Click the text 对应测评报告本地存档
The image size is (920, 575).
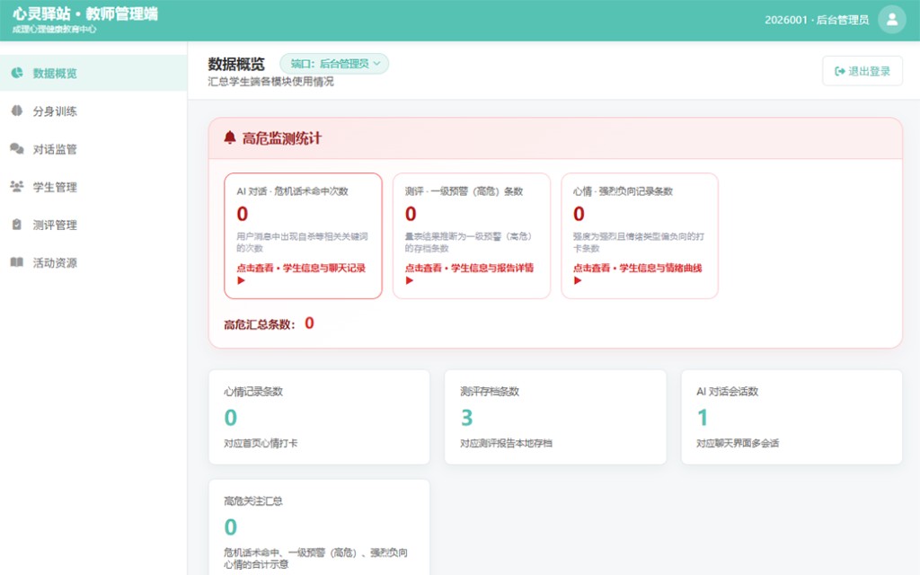pyautogui.click(x=507, y=443)
